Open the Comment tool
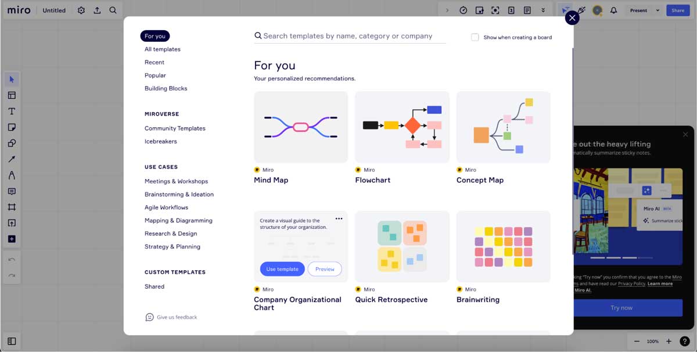697x352 pixels. point(12,191)
